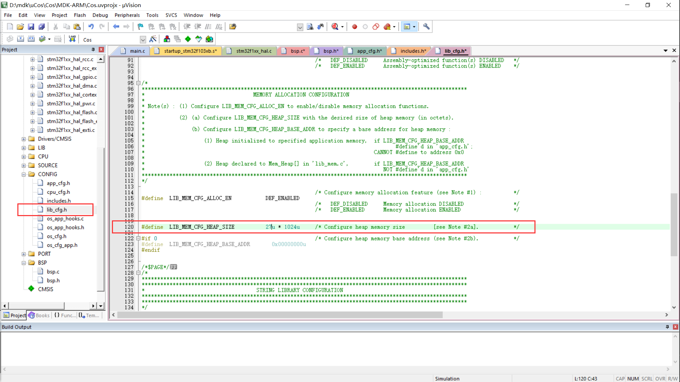Open Options for Target wand icon
The width and height of the screenshot is (680, 382).
pyautogui.click(x=153, y=39)
